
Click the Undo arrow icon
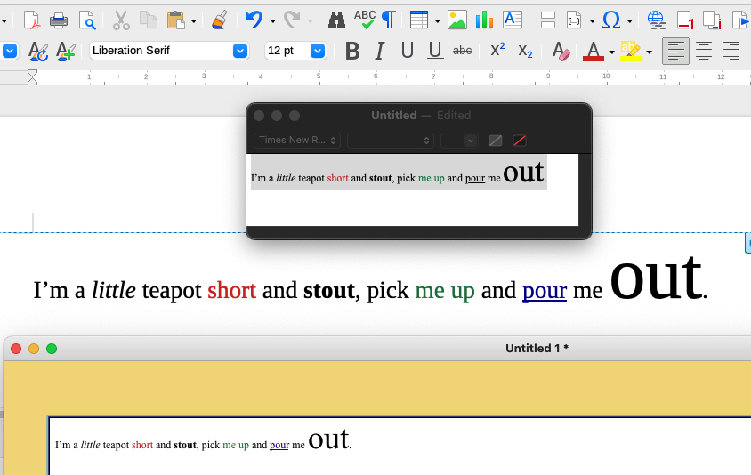tap(254, 20)
